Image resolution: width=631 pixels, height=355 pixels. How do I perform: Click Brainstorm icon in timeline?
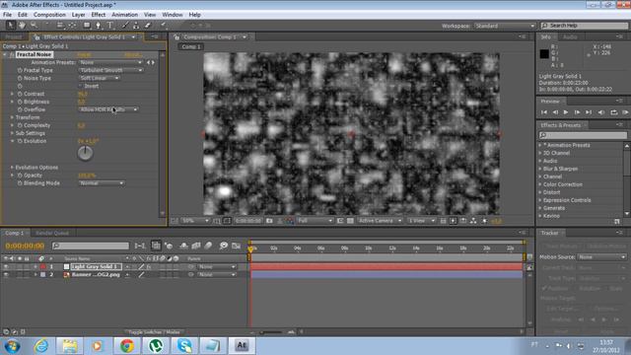pos(224,246)
